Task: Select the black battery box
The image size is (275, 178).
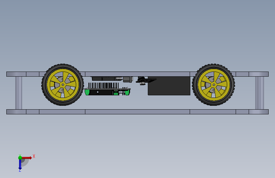Action: [x=169, y=86]
